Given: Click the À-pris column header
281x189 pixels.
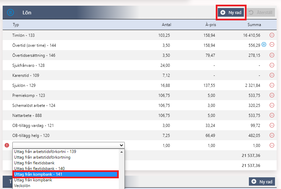Looking at the screenshot, I should 211,25.
